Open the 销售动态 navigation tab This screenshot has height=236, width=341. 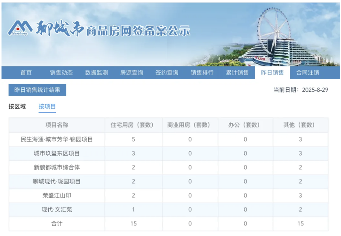pos(61,73)
